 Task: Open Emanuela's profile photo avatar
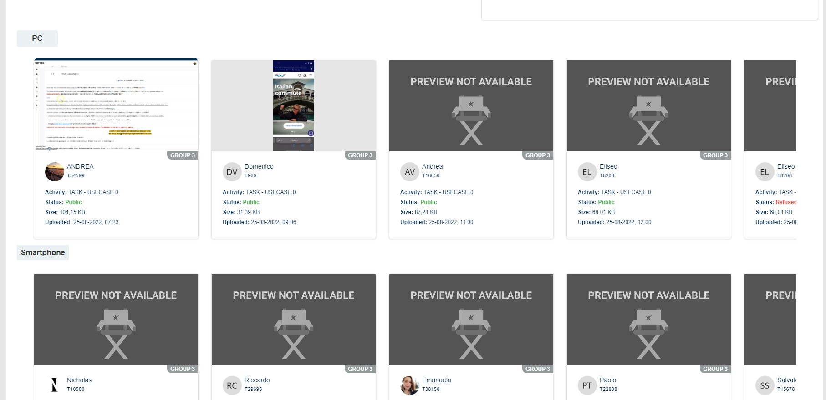(x=409, y=385)
